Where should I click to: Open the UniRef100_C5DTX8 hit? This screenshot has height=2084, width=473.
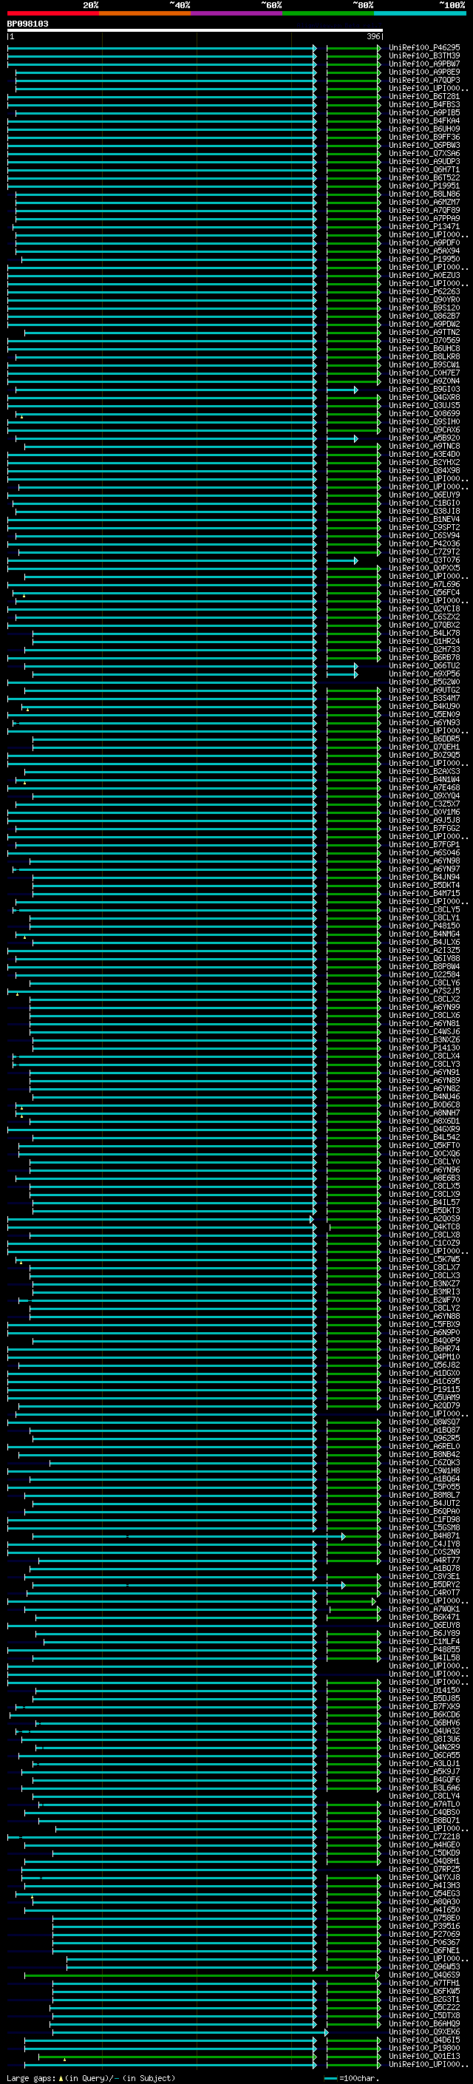click(x=424, y=2015)
